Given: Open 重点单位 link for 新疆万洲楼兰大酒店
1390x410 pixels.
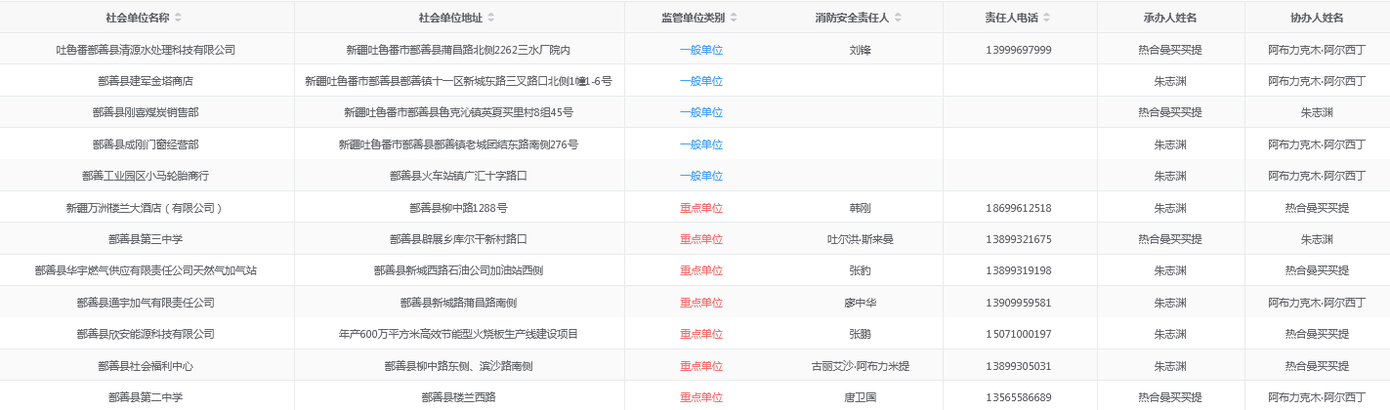Looking at the screenshot, I should tap(700, 208).
